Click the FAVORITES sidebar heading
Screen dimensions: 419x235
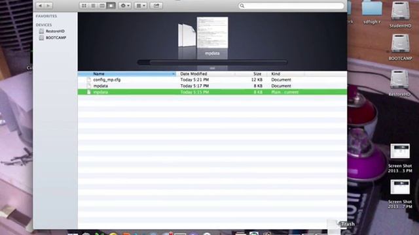(x=46, y=16)
